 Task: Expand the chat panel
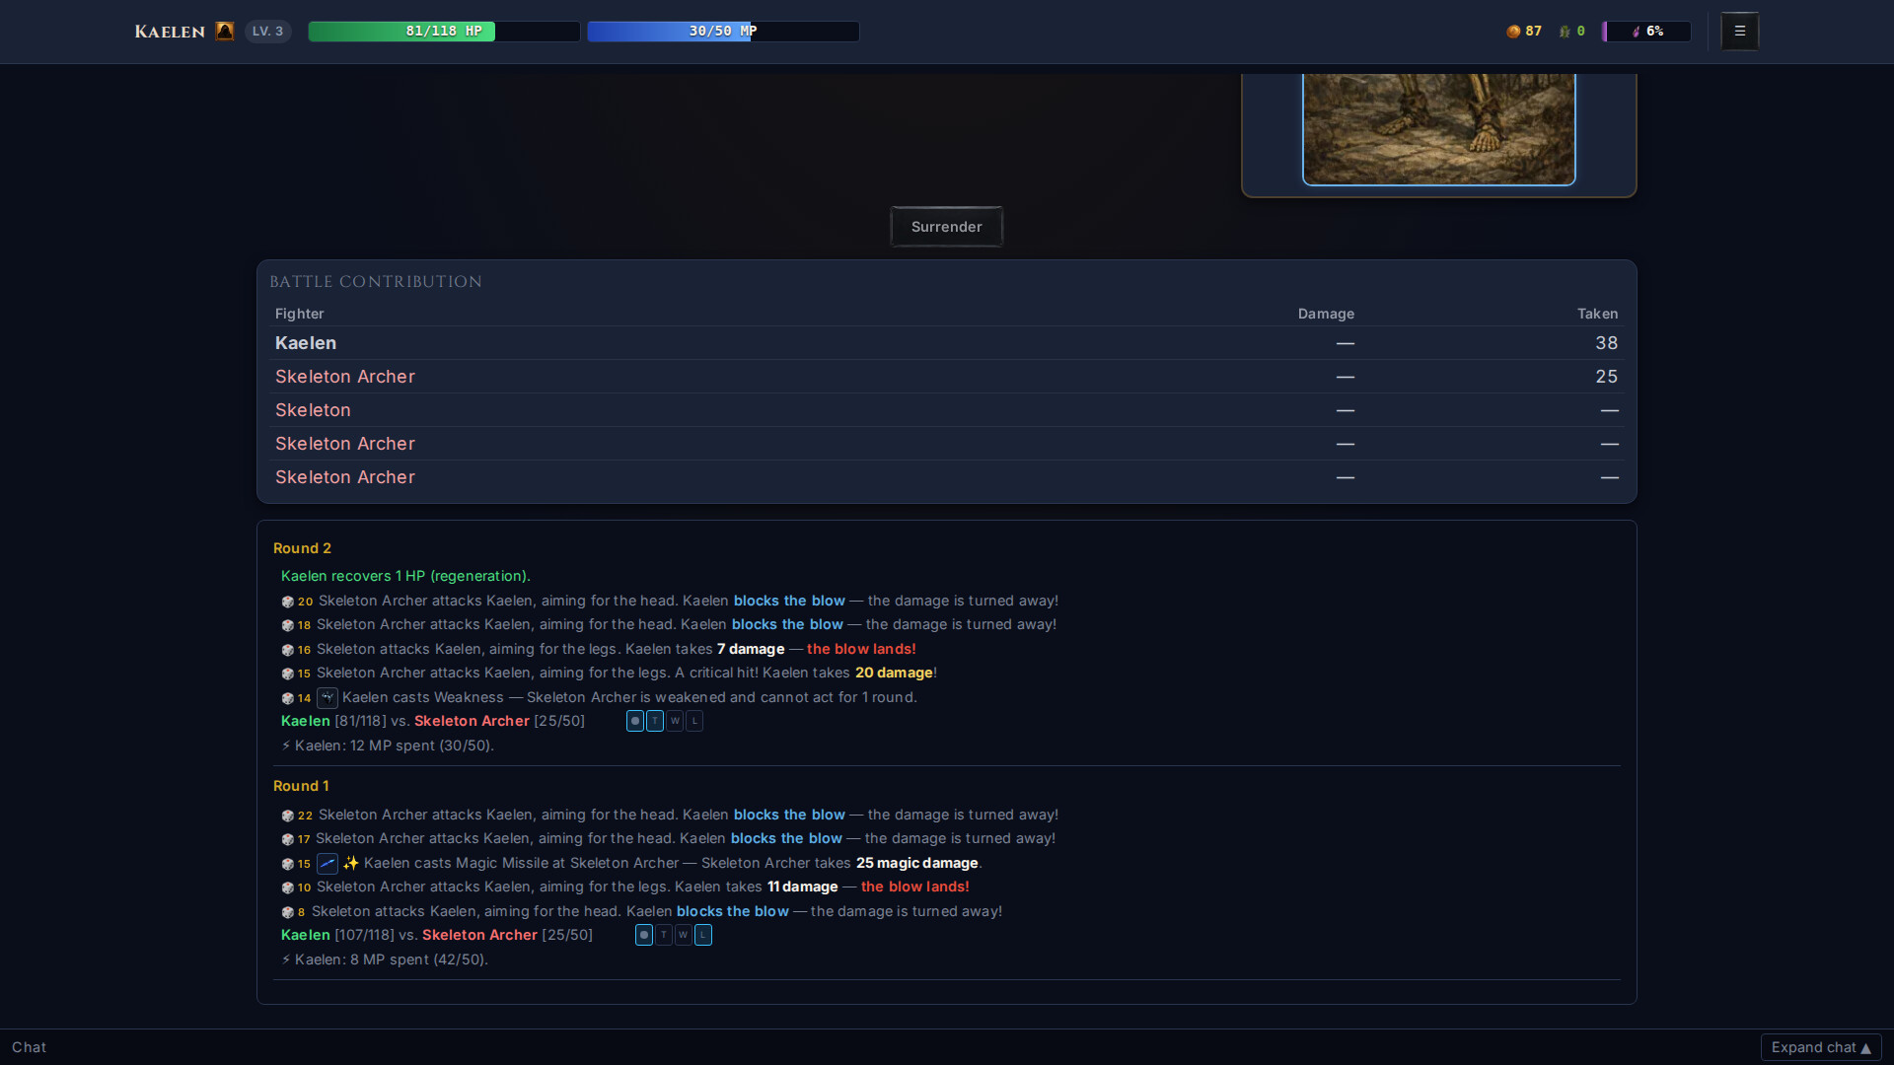[x=1821, y=1047]
